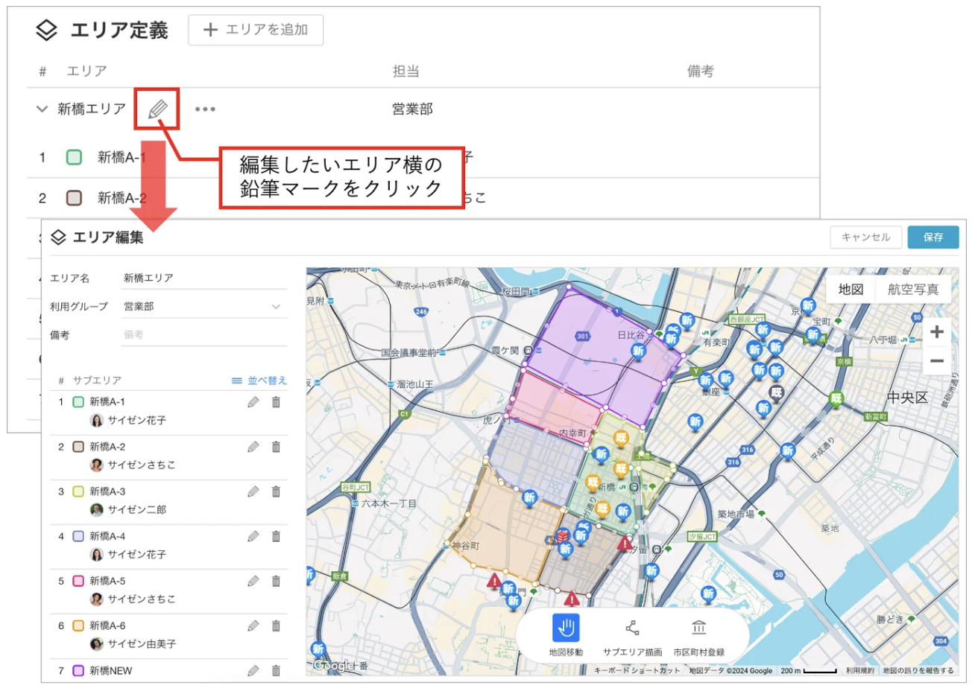Edit sub-area 新橋A-2 with pencil icon

click(x=253, y=447)
